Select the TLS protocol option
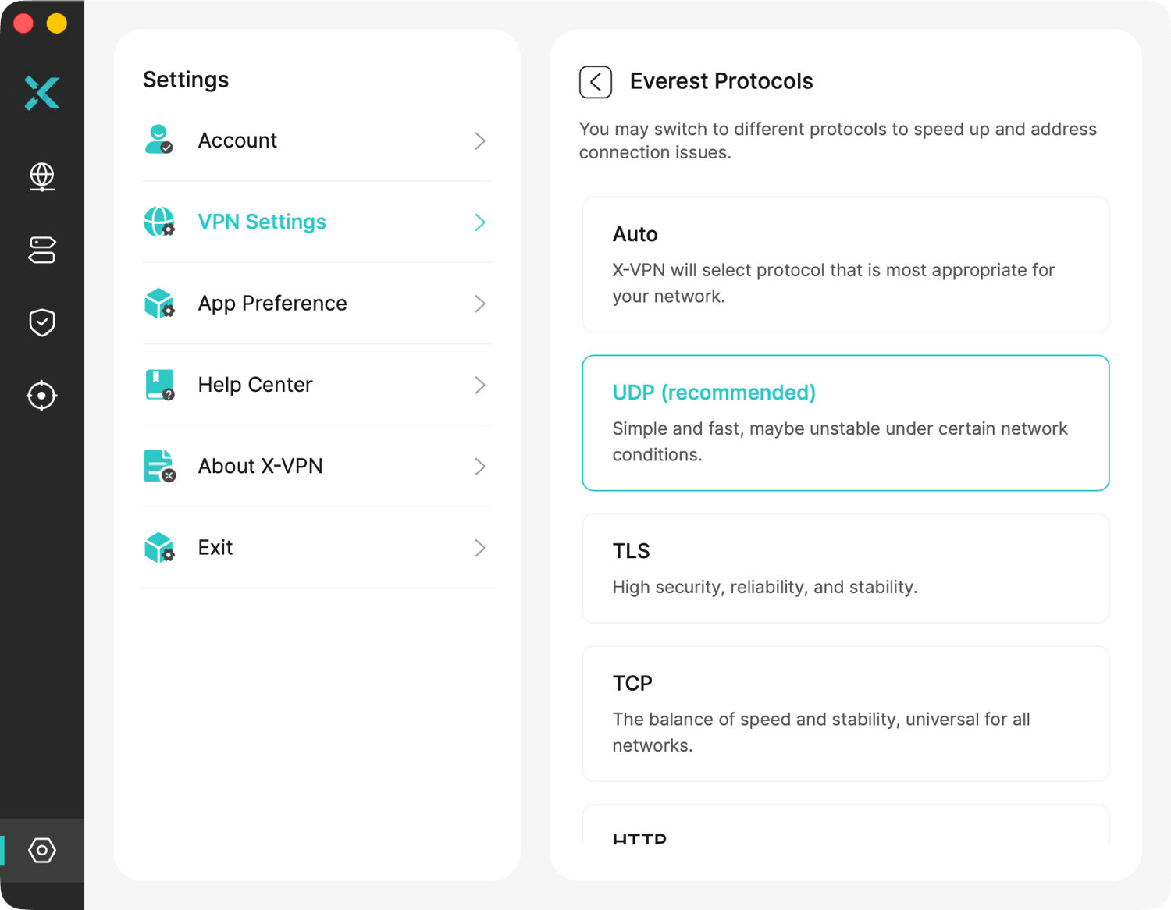 point(845,568)
